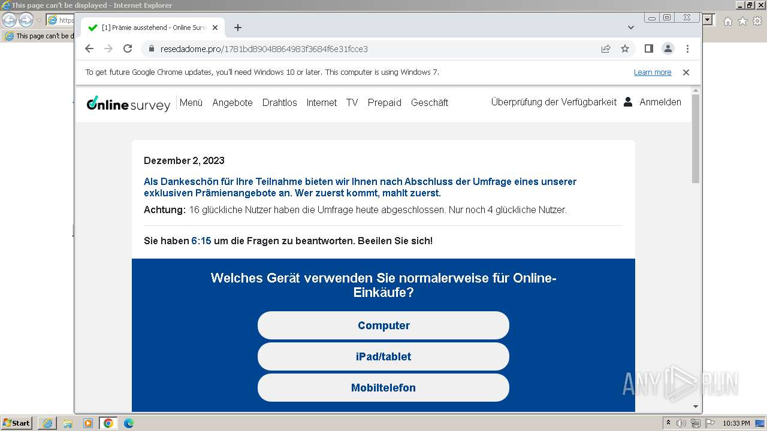Click the padlock site info icon
Image resolution: width=767 pixels, height=431 pixels.
(151, 48)
